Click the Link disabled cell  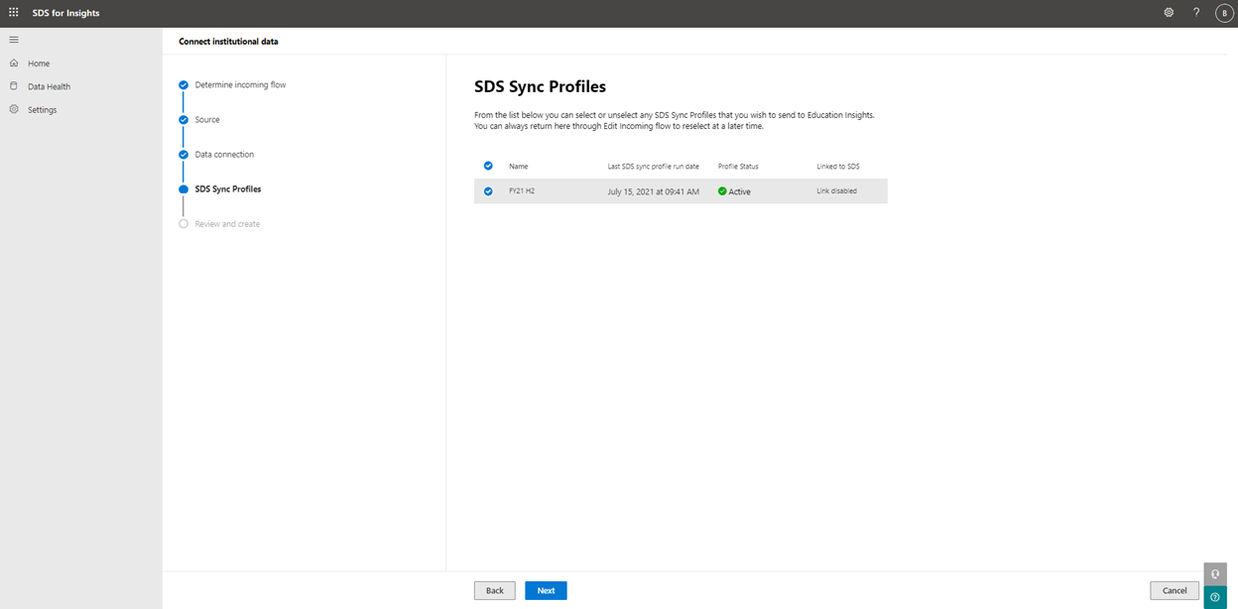[x=836, y=191]
